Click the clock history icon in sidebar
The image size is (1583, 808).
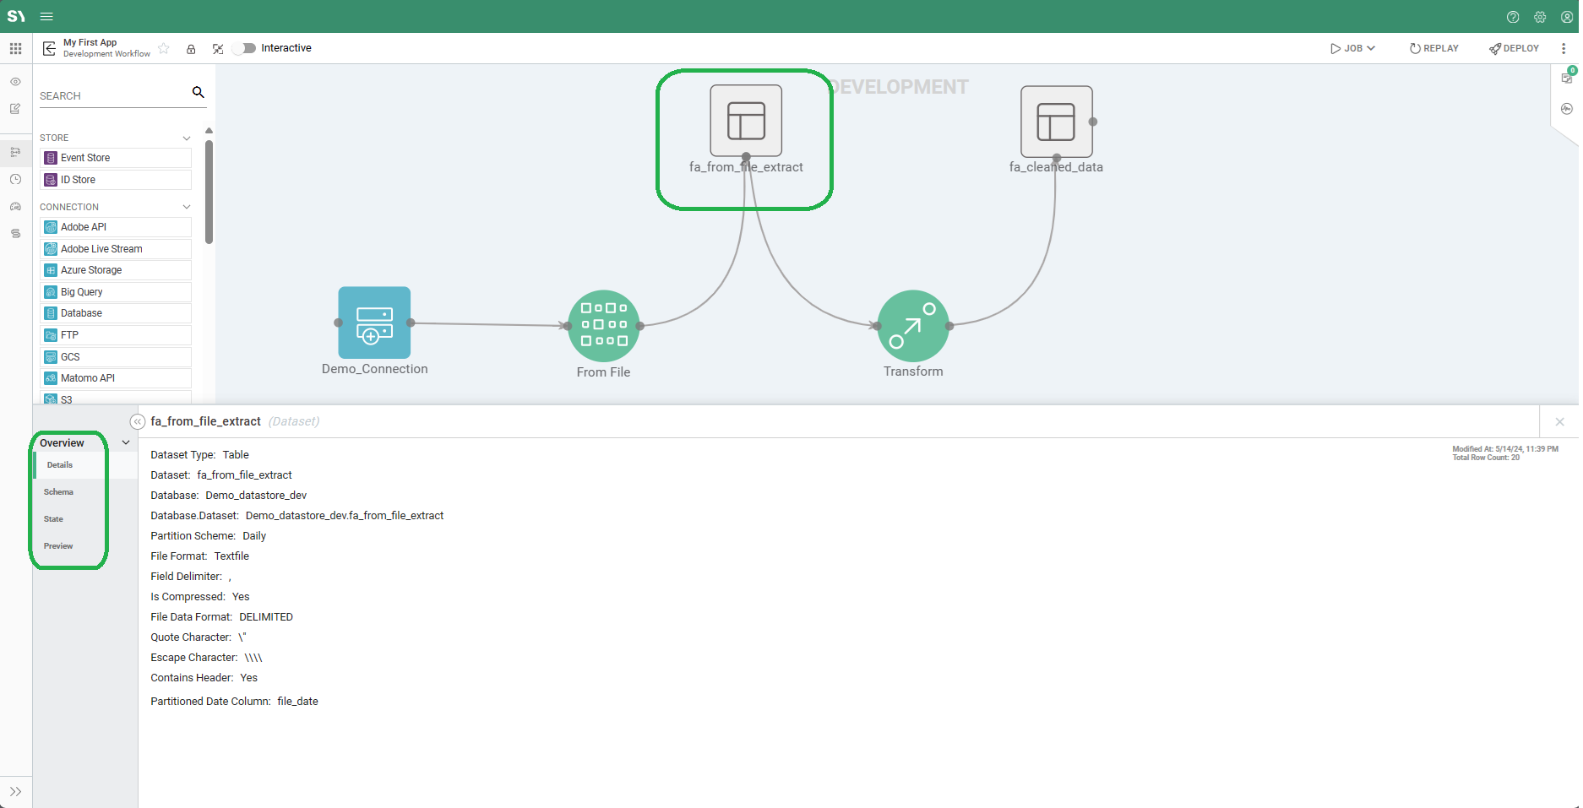15,179
